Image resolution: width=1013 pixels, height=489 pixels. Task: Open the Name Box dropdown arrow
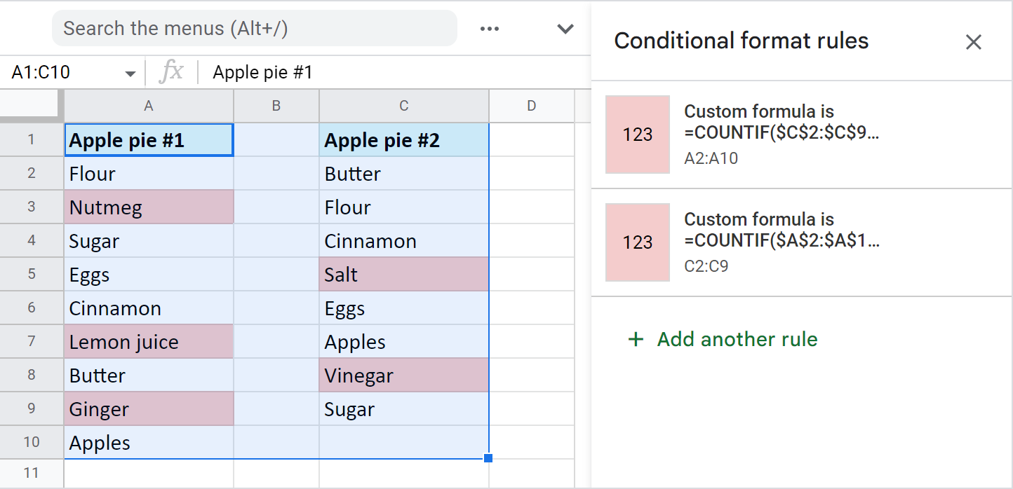pyautogui.click(x=129, y=71)
